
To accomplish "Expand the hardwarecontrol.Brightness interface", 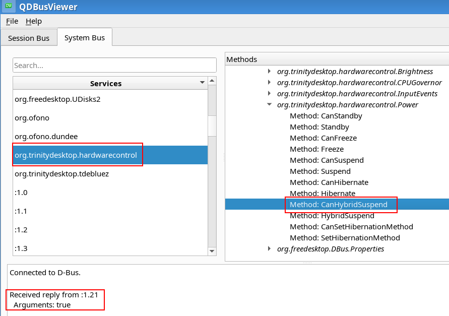I will [x=269, y=71].
